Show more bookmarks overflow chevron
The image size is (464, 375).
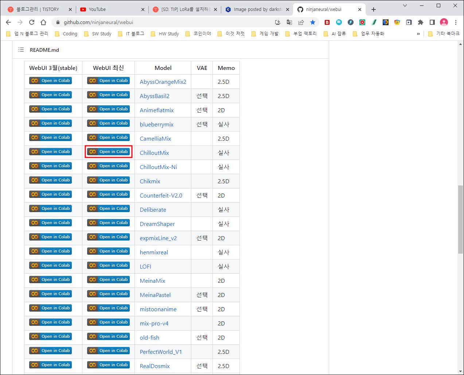[418, 34]
